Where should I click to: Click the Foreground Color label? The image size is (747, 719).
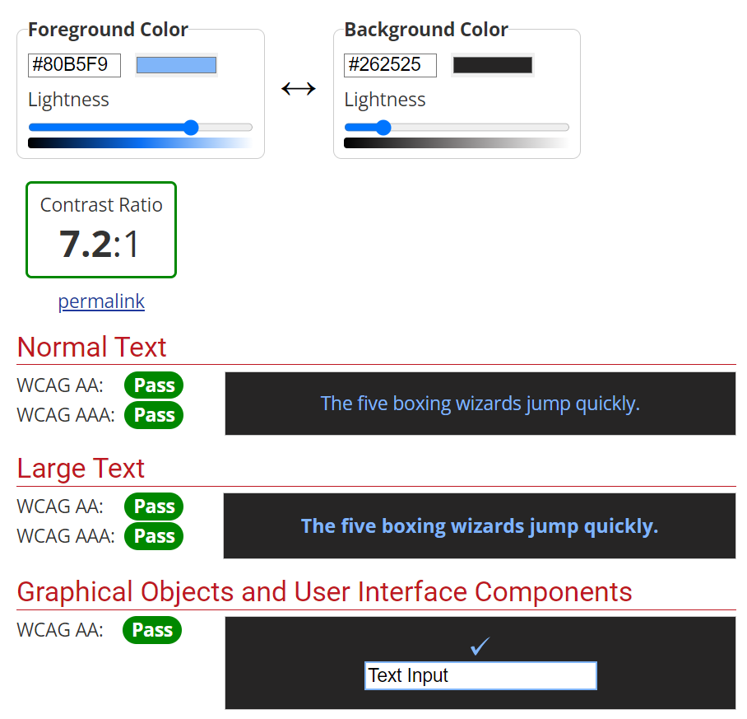pos(108,30)
